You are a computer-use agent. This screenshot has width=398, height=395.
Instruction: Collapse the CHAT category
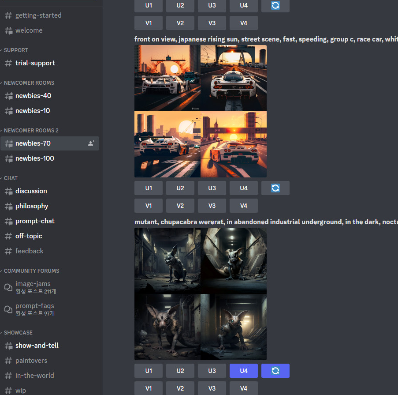pos(11,178)
